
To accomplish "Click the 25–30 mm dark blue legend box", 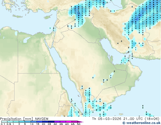I will click(x=51, y=122).
